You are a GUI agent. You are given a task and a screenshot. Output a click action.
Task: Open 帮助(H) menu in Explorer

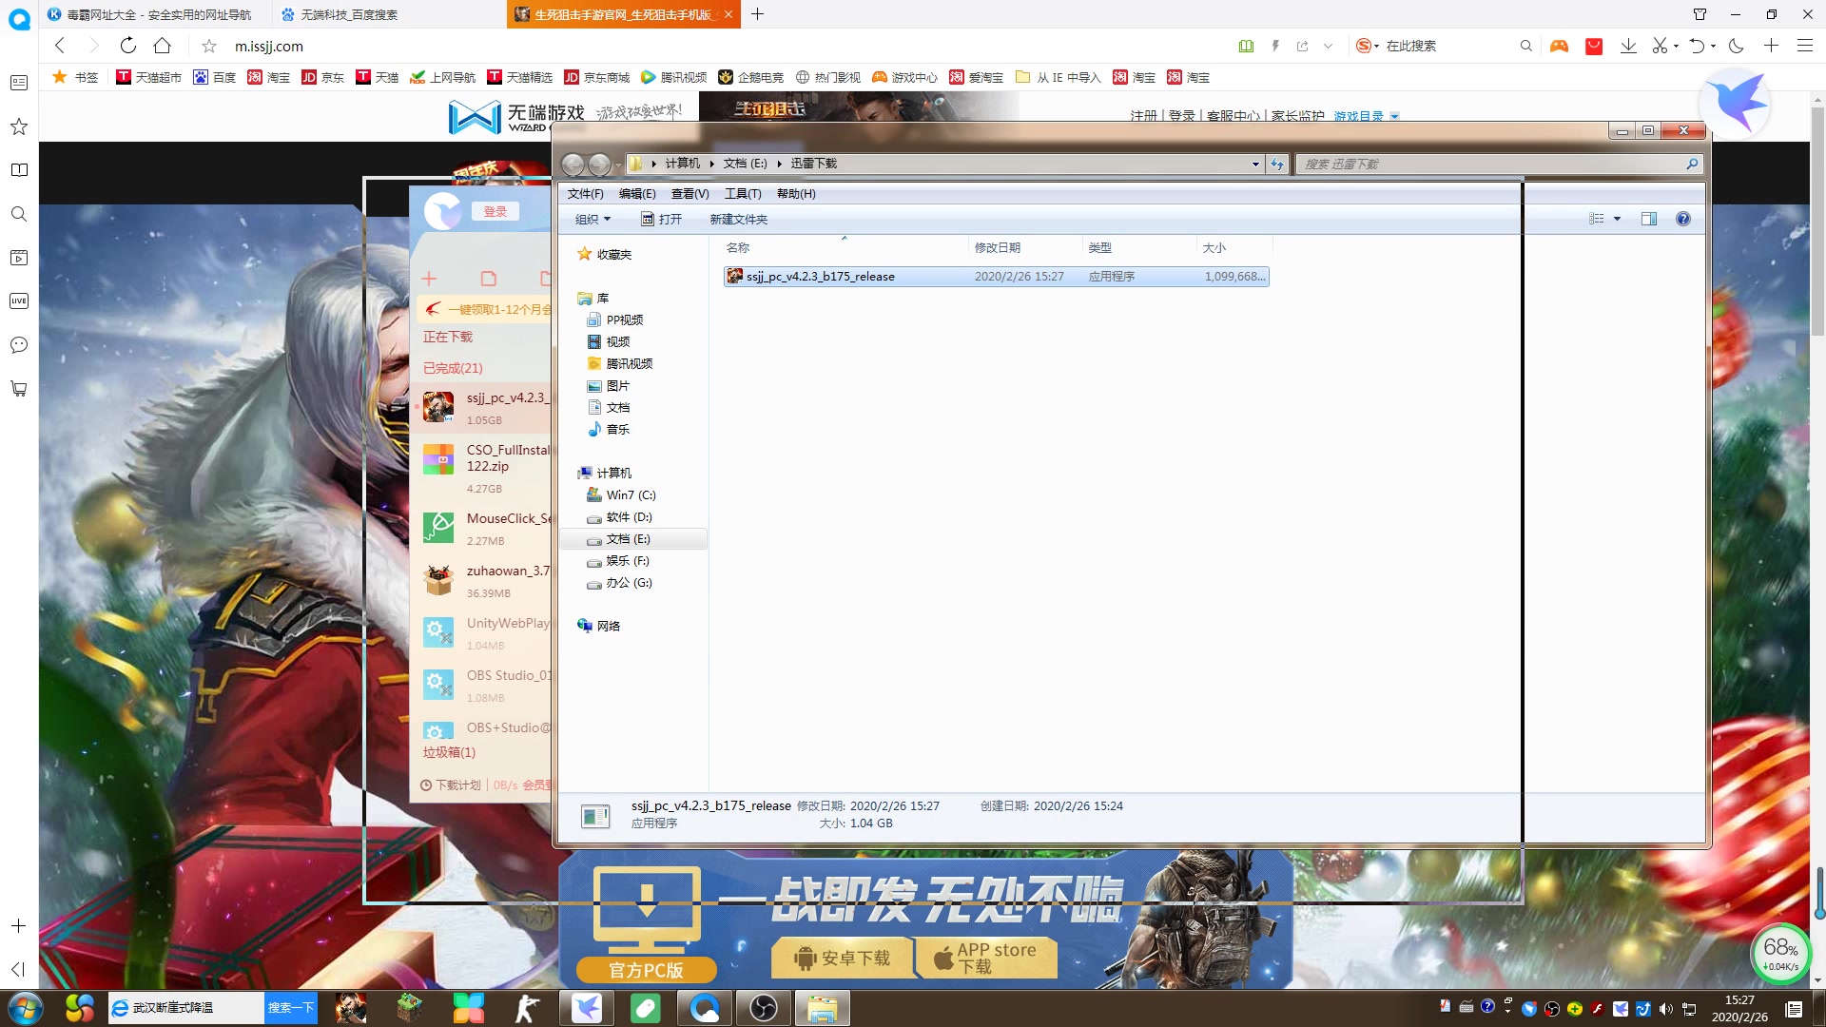click(x=796, y=193)
